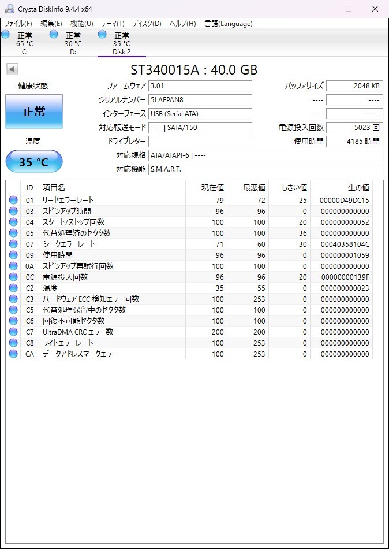Open the テーマ(T) menu
This screenshot has width=389, height=549.
[113, 24]
